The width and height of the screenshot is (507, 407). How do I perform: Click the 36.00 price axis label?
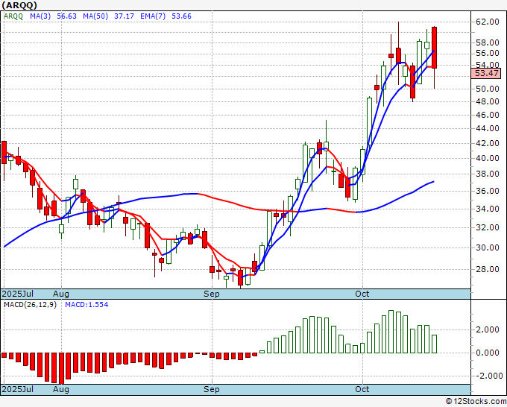tap(488, 191)
